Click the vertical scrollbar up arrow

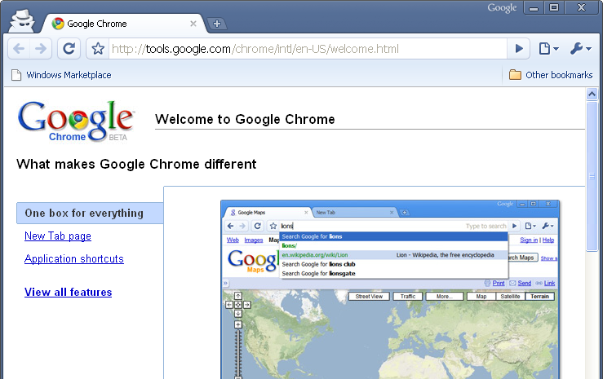coord(592,95)
